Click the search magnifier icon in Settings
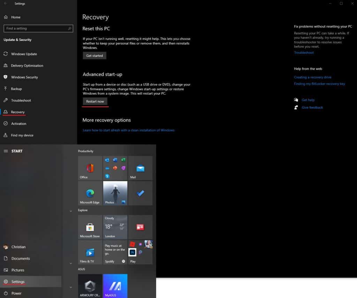 tap(69, 29)
